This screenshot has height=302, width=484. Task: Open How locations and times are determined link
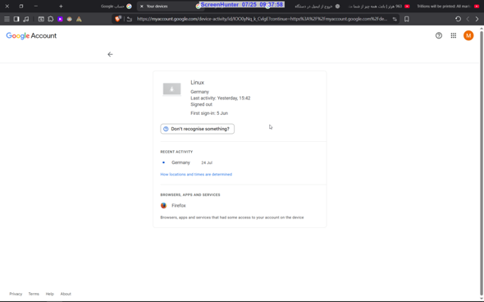coord(196,175)
